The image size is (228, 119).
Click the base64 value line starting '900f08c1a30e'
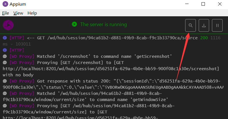click(x=113, y=87)
